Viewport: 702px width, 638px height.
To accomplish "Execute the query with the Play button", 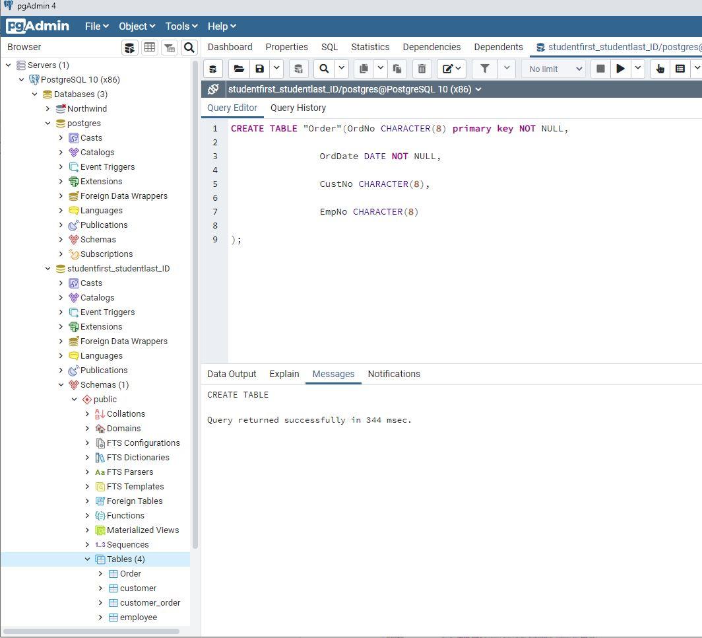I will 620,68.
